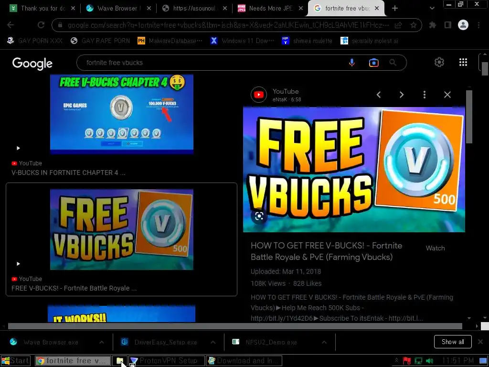Open the ProtonVPN Setup taskbar item

[167, 361]
